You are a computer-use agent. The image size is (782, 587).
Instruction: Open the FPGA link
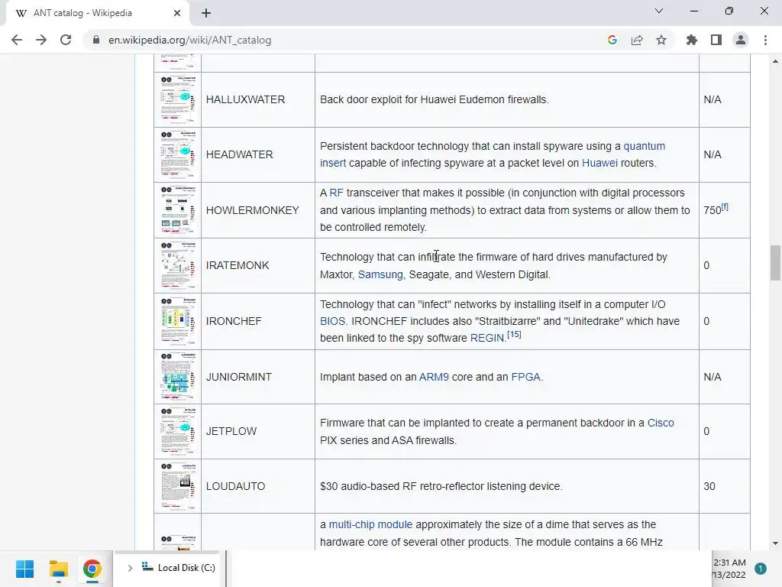(x=525, y=377)
